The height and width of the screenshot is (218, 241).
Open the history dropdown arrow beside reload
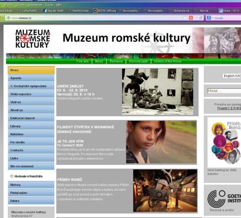(196, 18)
